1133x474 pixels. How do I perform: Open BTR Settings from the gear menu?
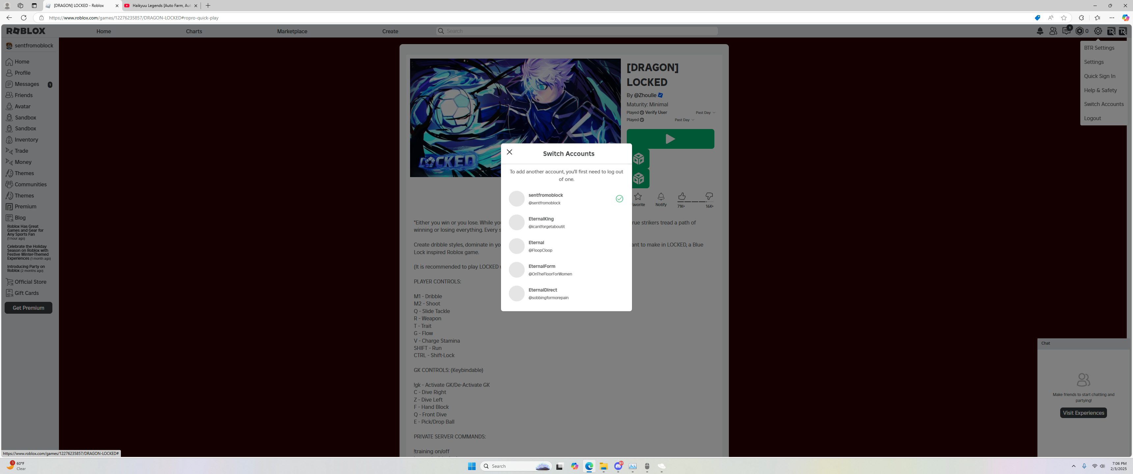click(1099, 48)
